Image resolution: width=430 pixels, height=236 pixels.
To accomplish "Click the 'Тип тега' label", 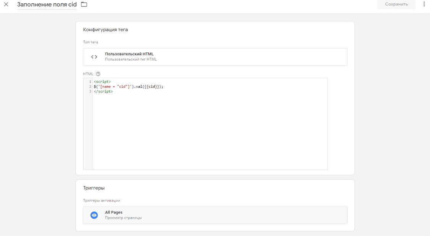I will point(91,42).
